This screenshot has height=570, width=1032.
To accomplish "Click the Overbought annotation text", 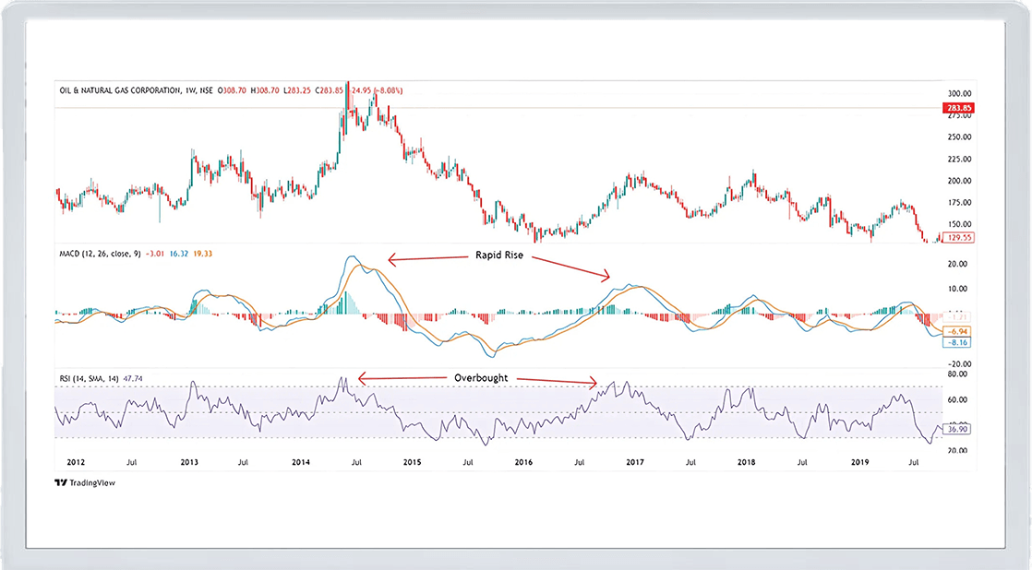I will coord(480,378).
